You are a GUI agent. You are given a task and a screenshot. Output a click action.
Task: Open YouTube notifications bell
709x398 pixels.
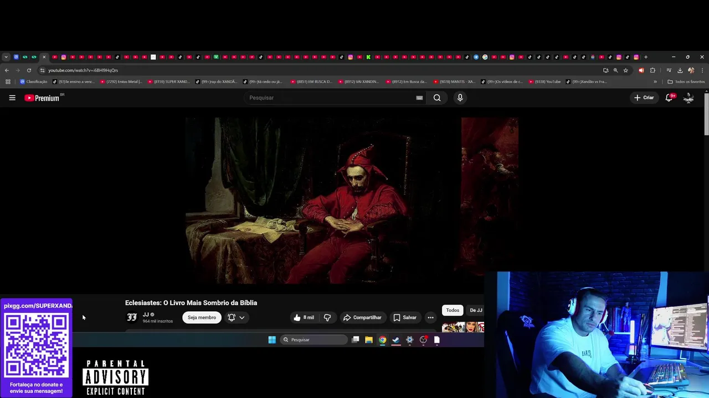pyautogui.click(x=669, y=98)
